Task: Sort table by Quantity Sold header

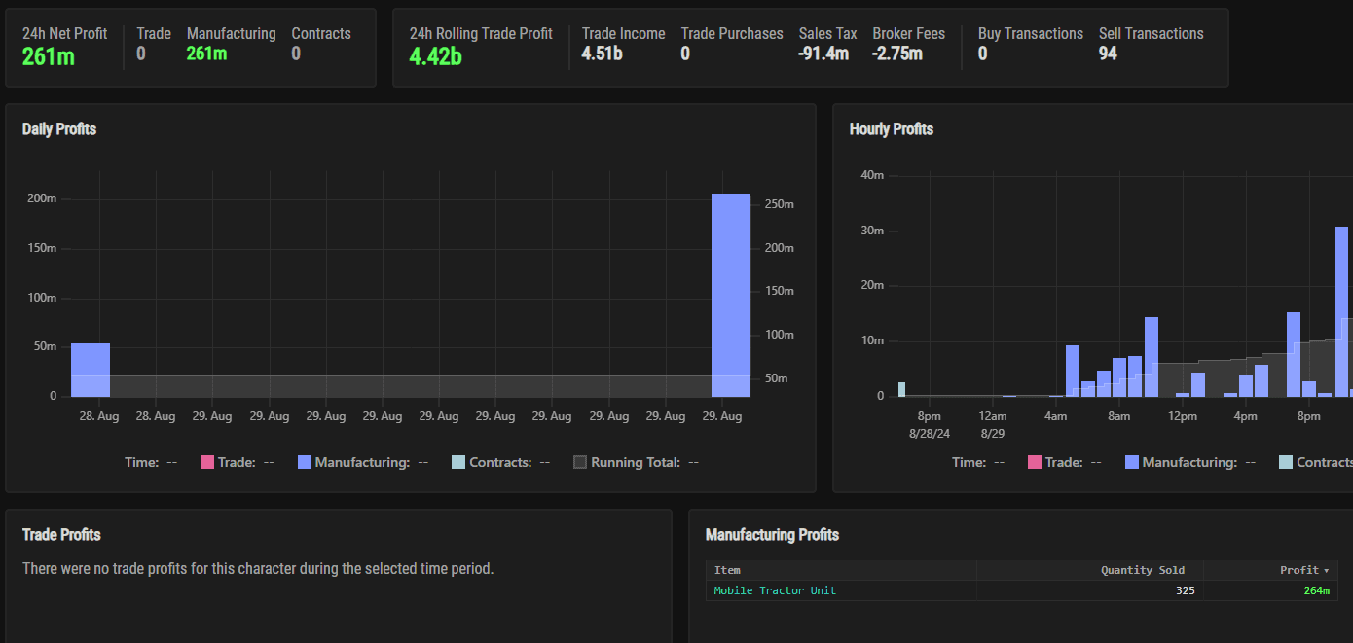Action: click(1143, 570)
